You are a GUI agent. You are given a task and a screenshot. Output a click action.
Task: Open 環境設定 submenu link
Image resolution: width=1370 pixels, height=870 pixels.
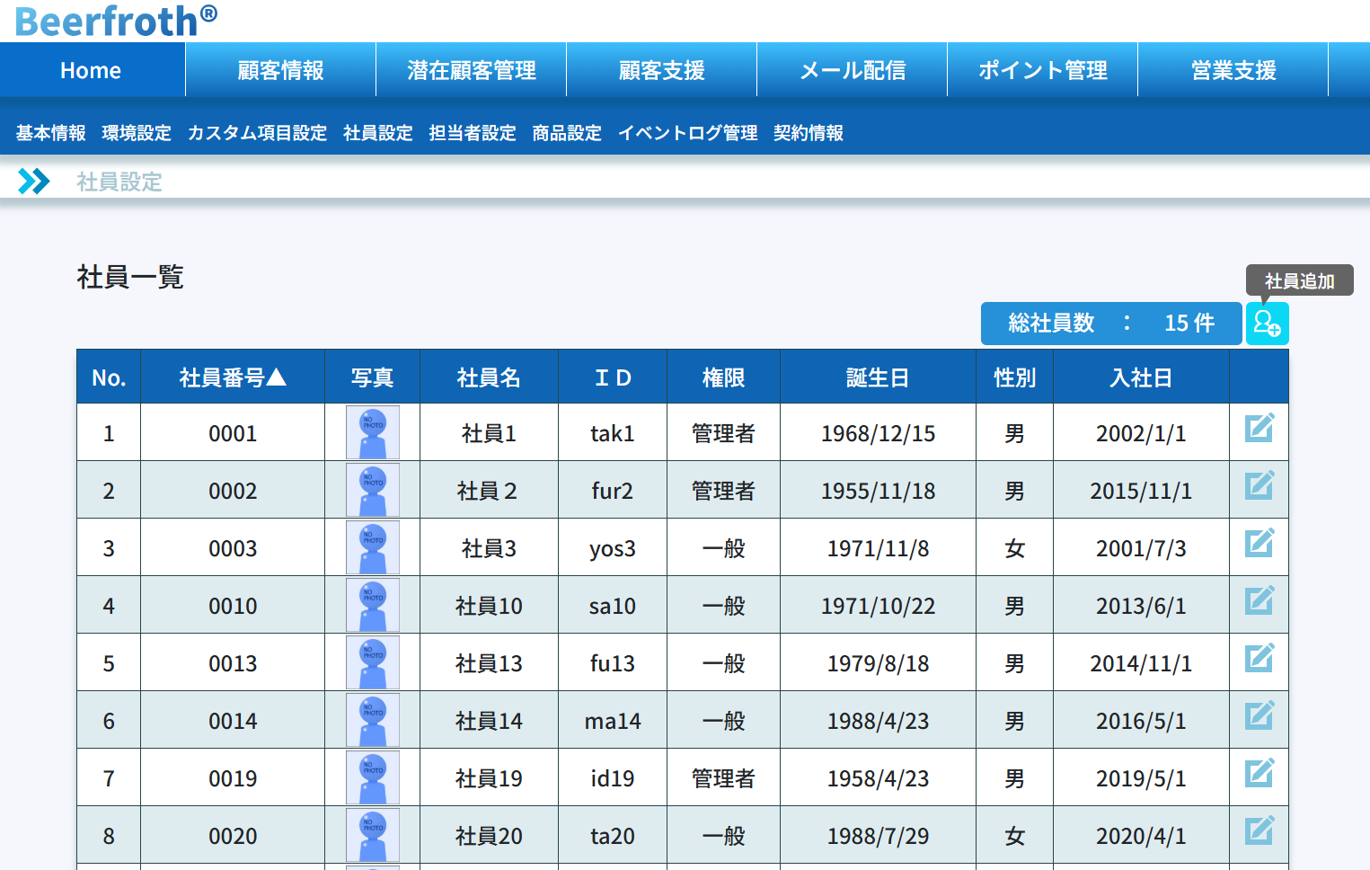tap(137, 133)
